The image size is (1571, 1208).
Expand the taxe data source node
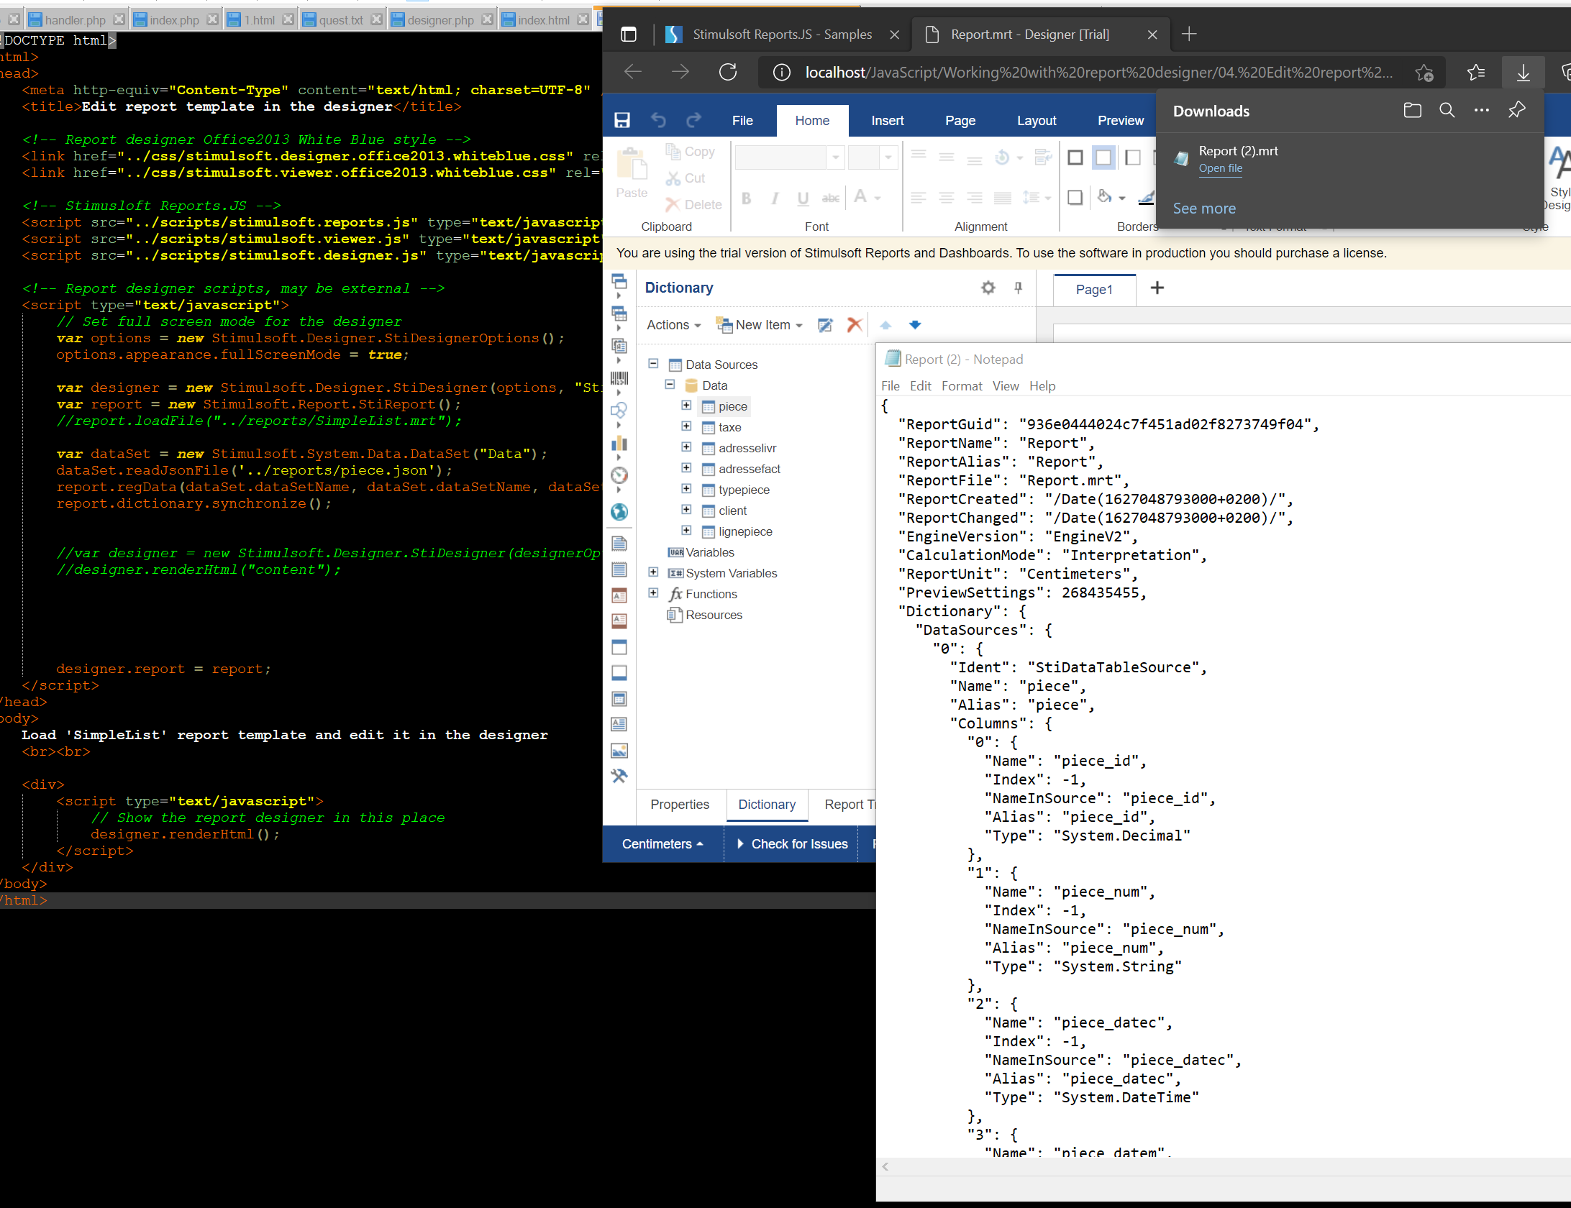tap(686, 426)
